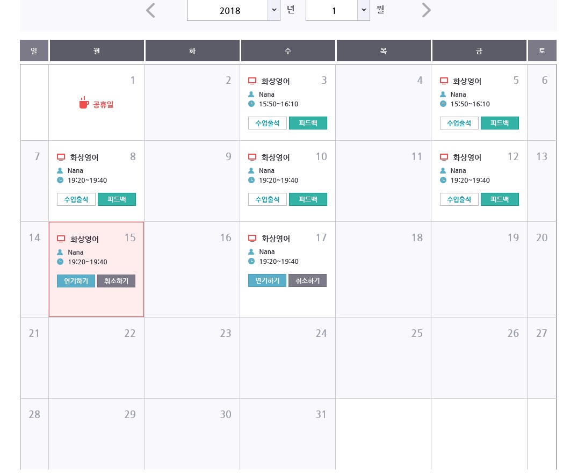The height and width of the screenshot is (476, 563).
Task: Click the person icon on January 12
Action: pyautogui.click(x=443, y=171)
